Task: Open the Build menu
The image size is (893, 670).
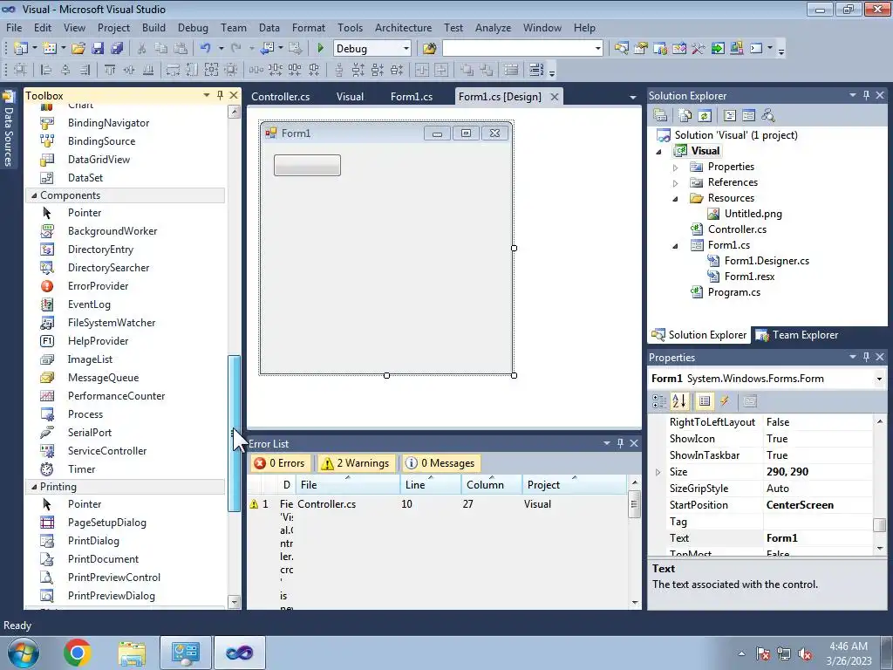Action: coord(153,27)
